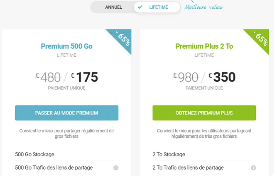Click the €350 lifetime price
This screenshot has height=177, width=277.
click(222, 77)
